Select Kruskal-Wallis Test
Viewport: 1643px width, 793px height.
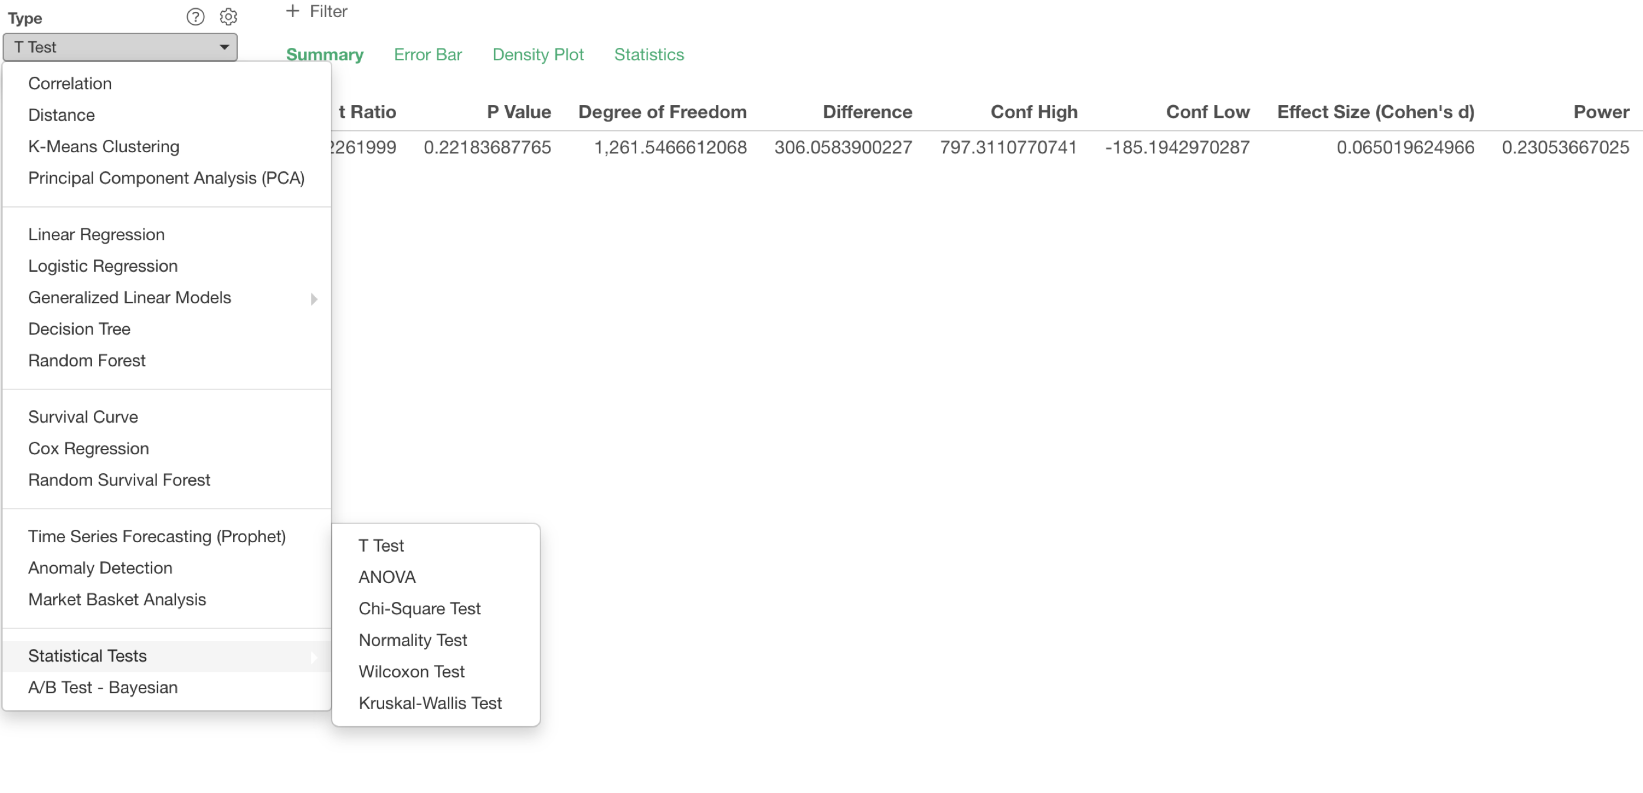(436, 704)
